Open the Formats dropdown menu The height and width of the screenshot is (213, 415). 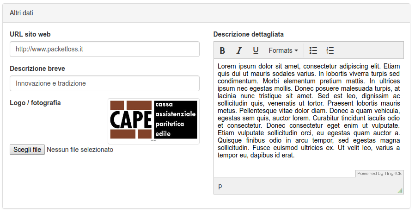coord(283,50)
